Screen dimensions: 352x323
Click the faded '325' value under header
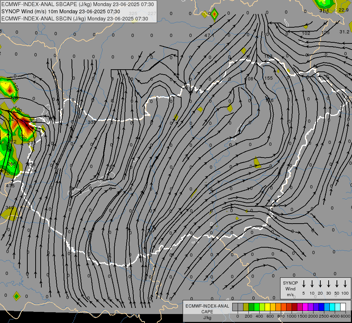pyautogui.click(x=133, y=13)
